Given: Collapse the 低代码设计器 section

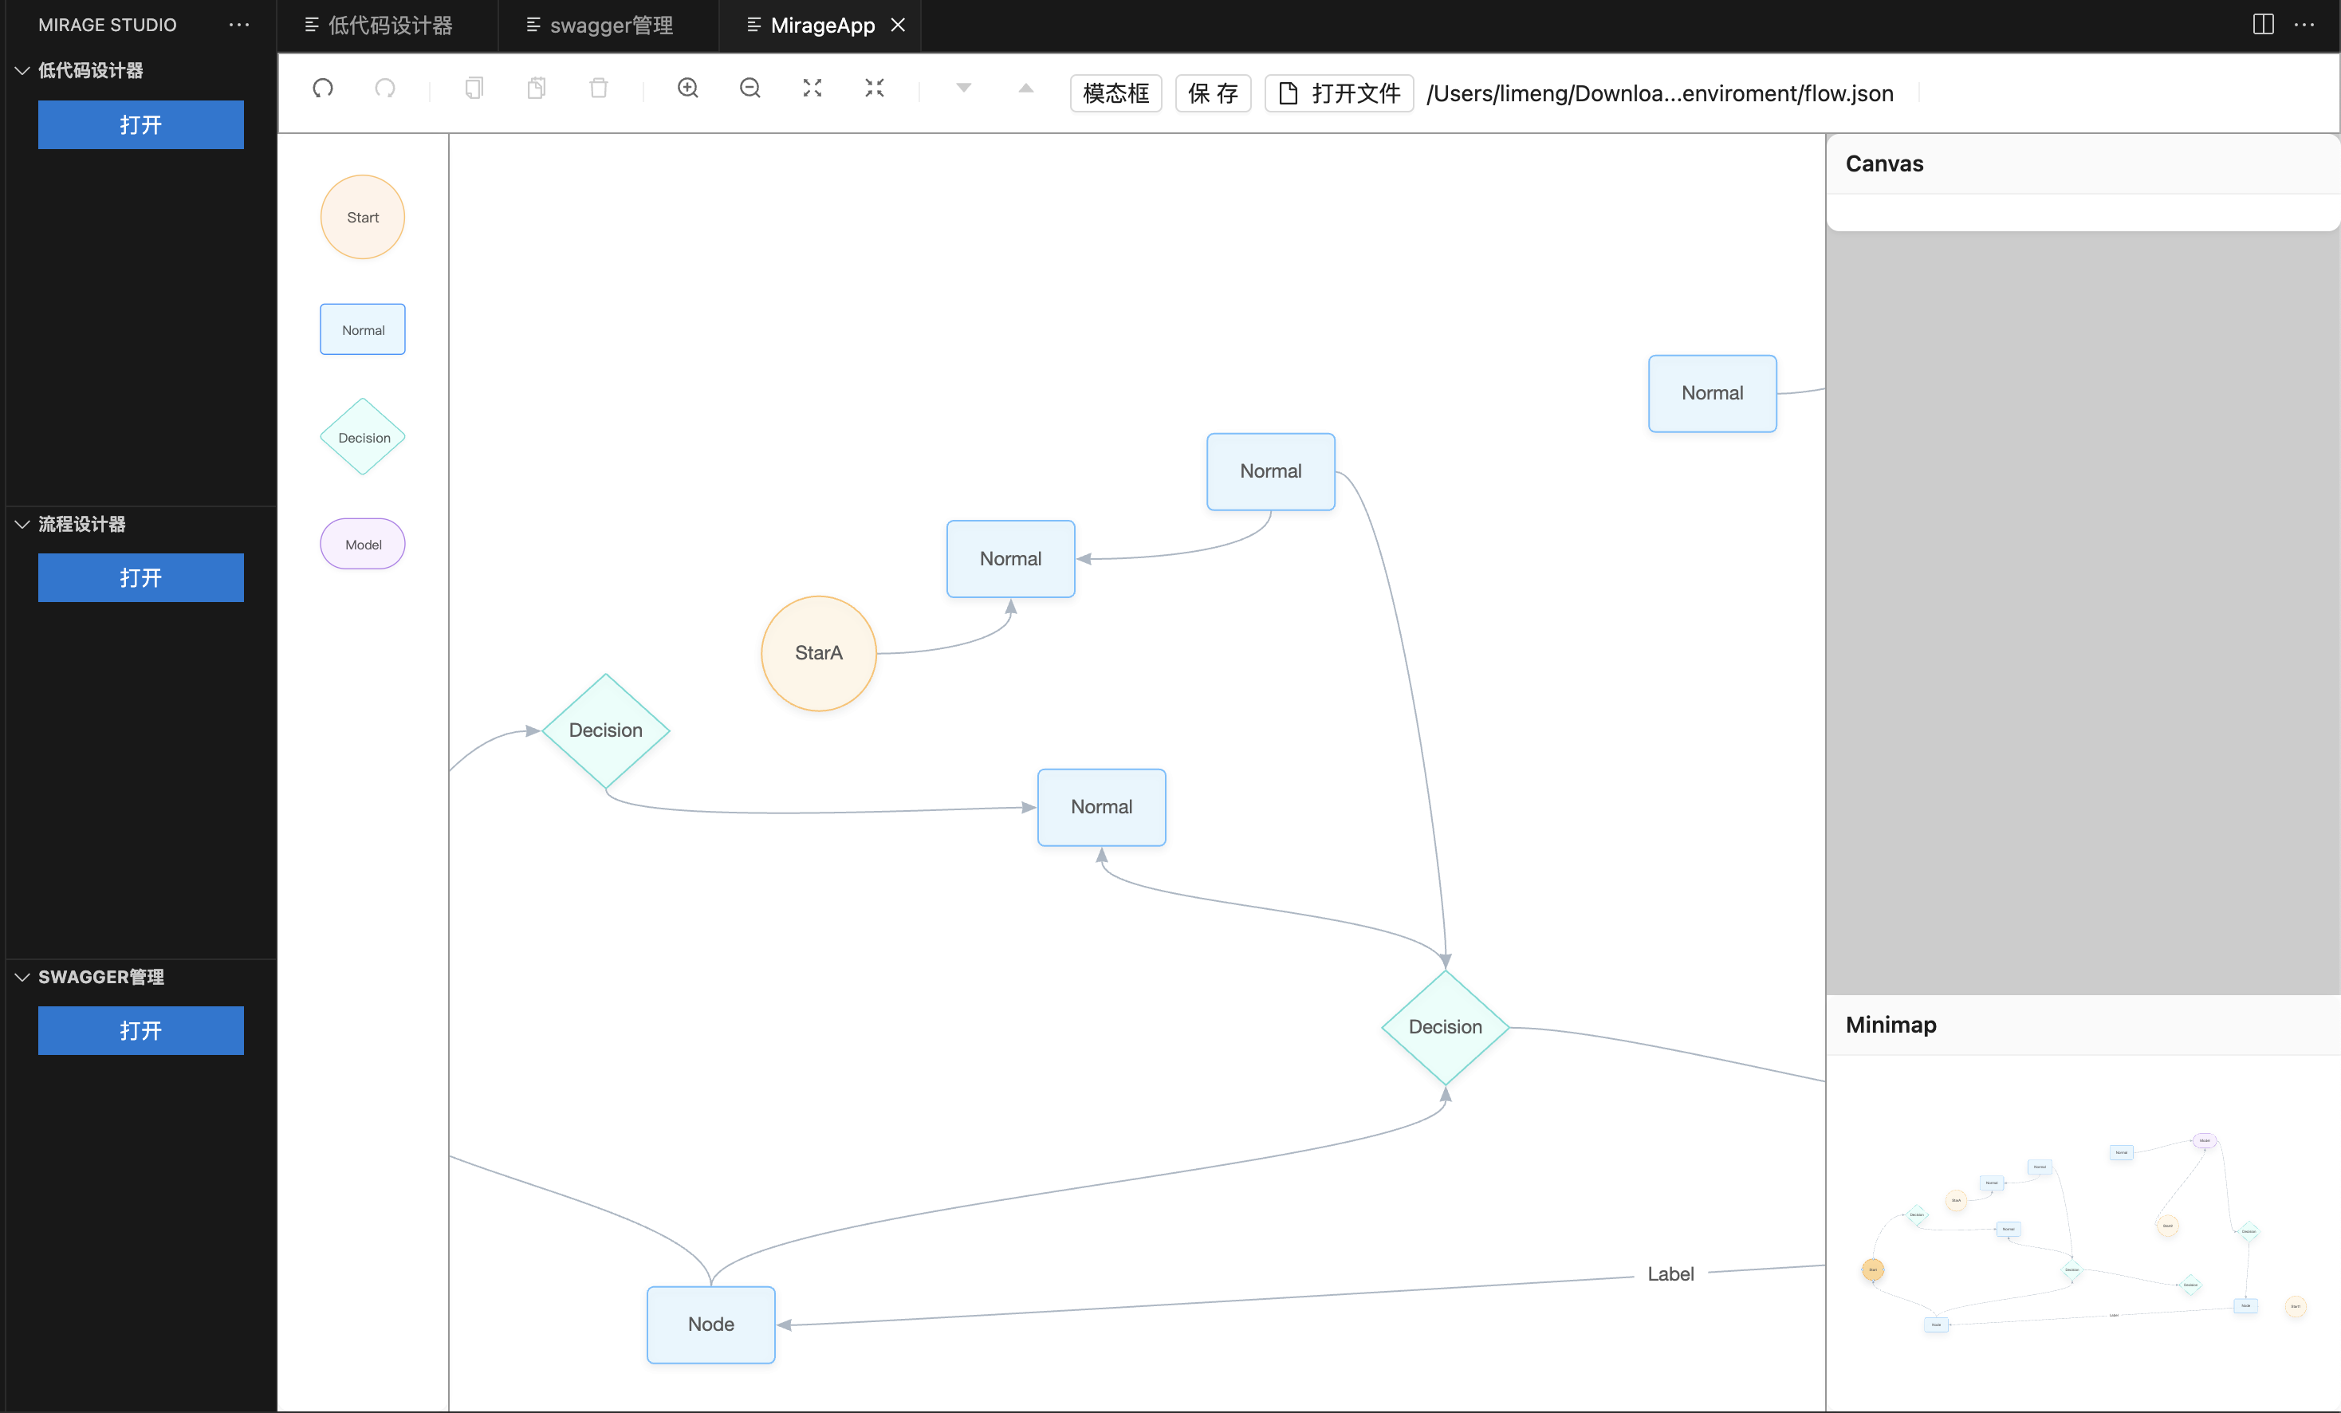Looking at the screenshot, I should pyautogui.click(x=23, y=70).
